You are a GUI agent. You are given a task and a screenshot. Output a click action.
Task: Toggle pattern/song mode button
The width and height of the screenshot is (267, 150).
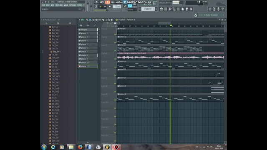pyautogui.click(x=96, y=7)
